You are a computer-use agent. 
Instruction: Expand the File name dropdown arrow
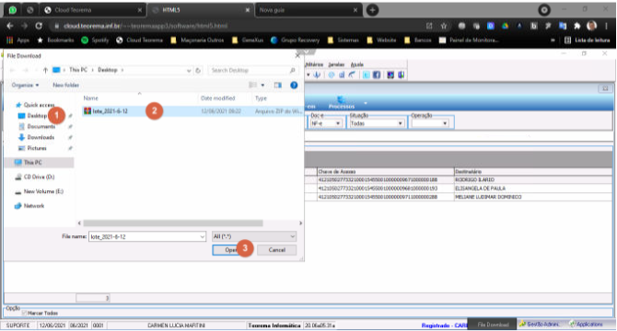tap(203, 237)
